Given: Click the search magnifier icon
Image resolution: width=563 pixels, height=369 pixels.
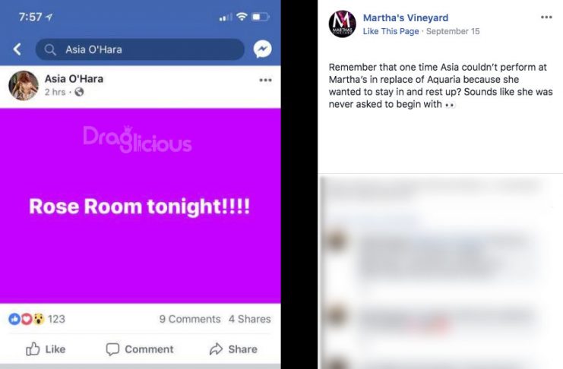Looking at the screenshot, I should [x=50, y=49].
